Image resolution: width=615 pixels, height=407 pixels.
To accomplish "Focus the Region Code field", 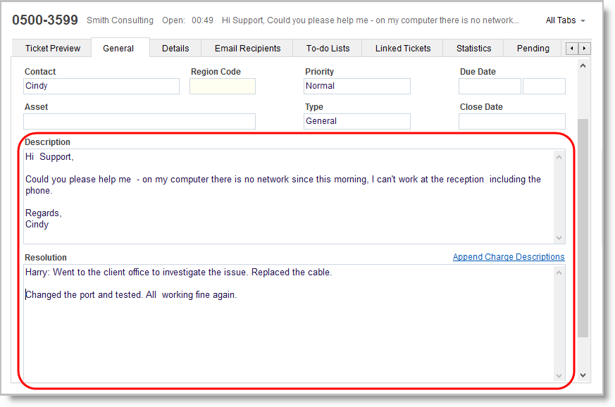I will pyautogui.click(x=222, y=86).
